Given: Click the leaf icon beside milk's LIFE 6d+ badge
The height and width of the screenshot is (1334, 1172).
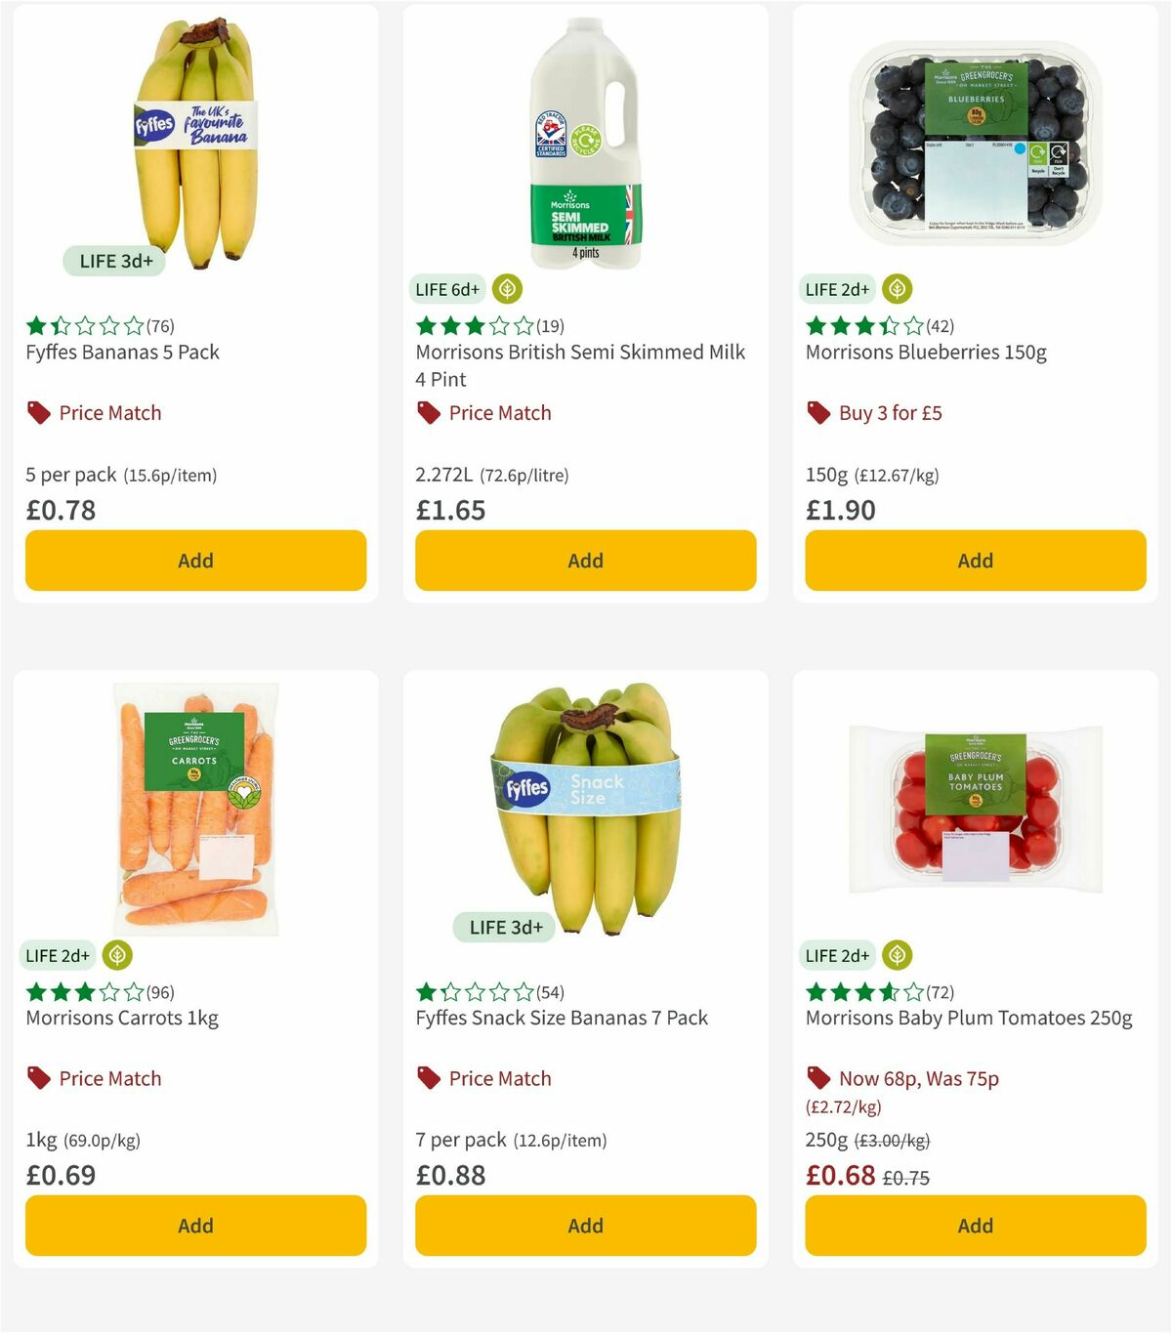Looking at the screenshot, I should (x=507, y=289).
